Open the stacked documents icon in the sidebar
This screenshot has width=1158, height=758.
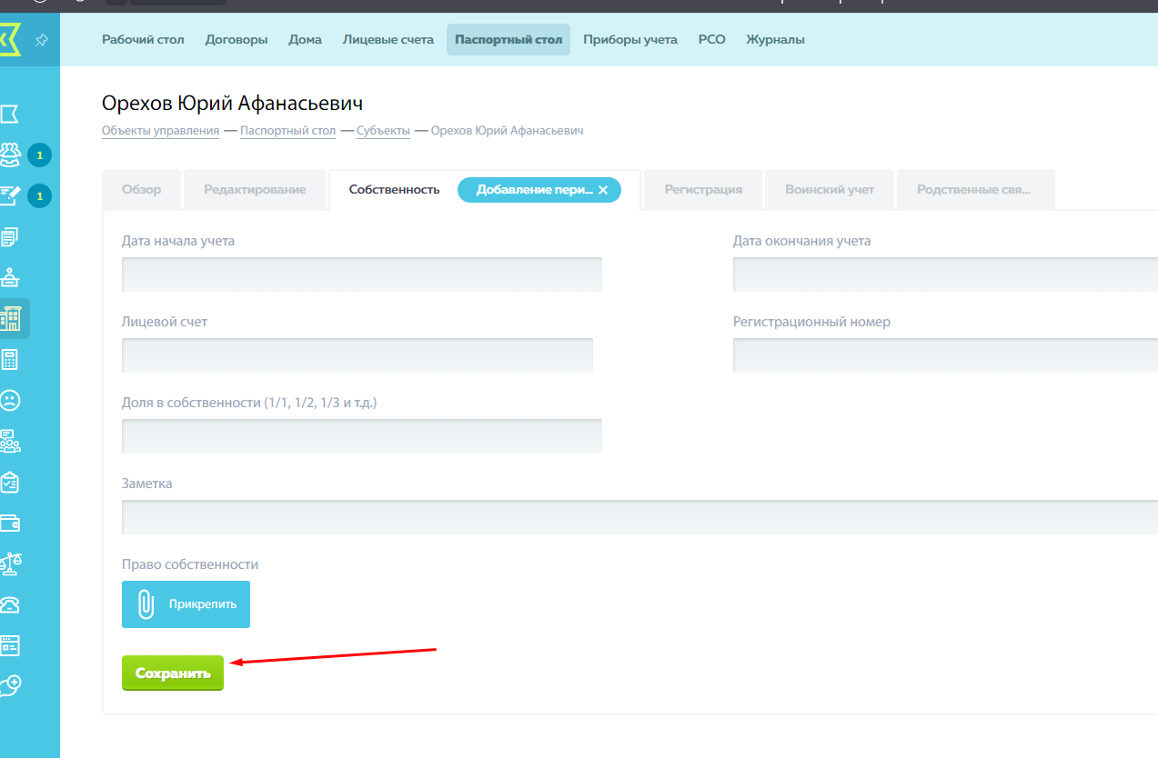coord(10,237)
